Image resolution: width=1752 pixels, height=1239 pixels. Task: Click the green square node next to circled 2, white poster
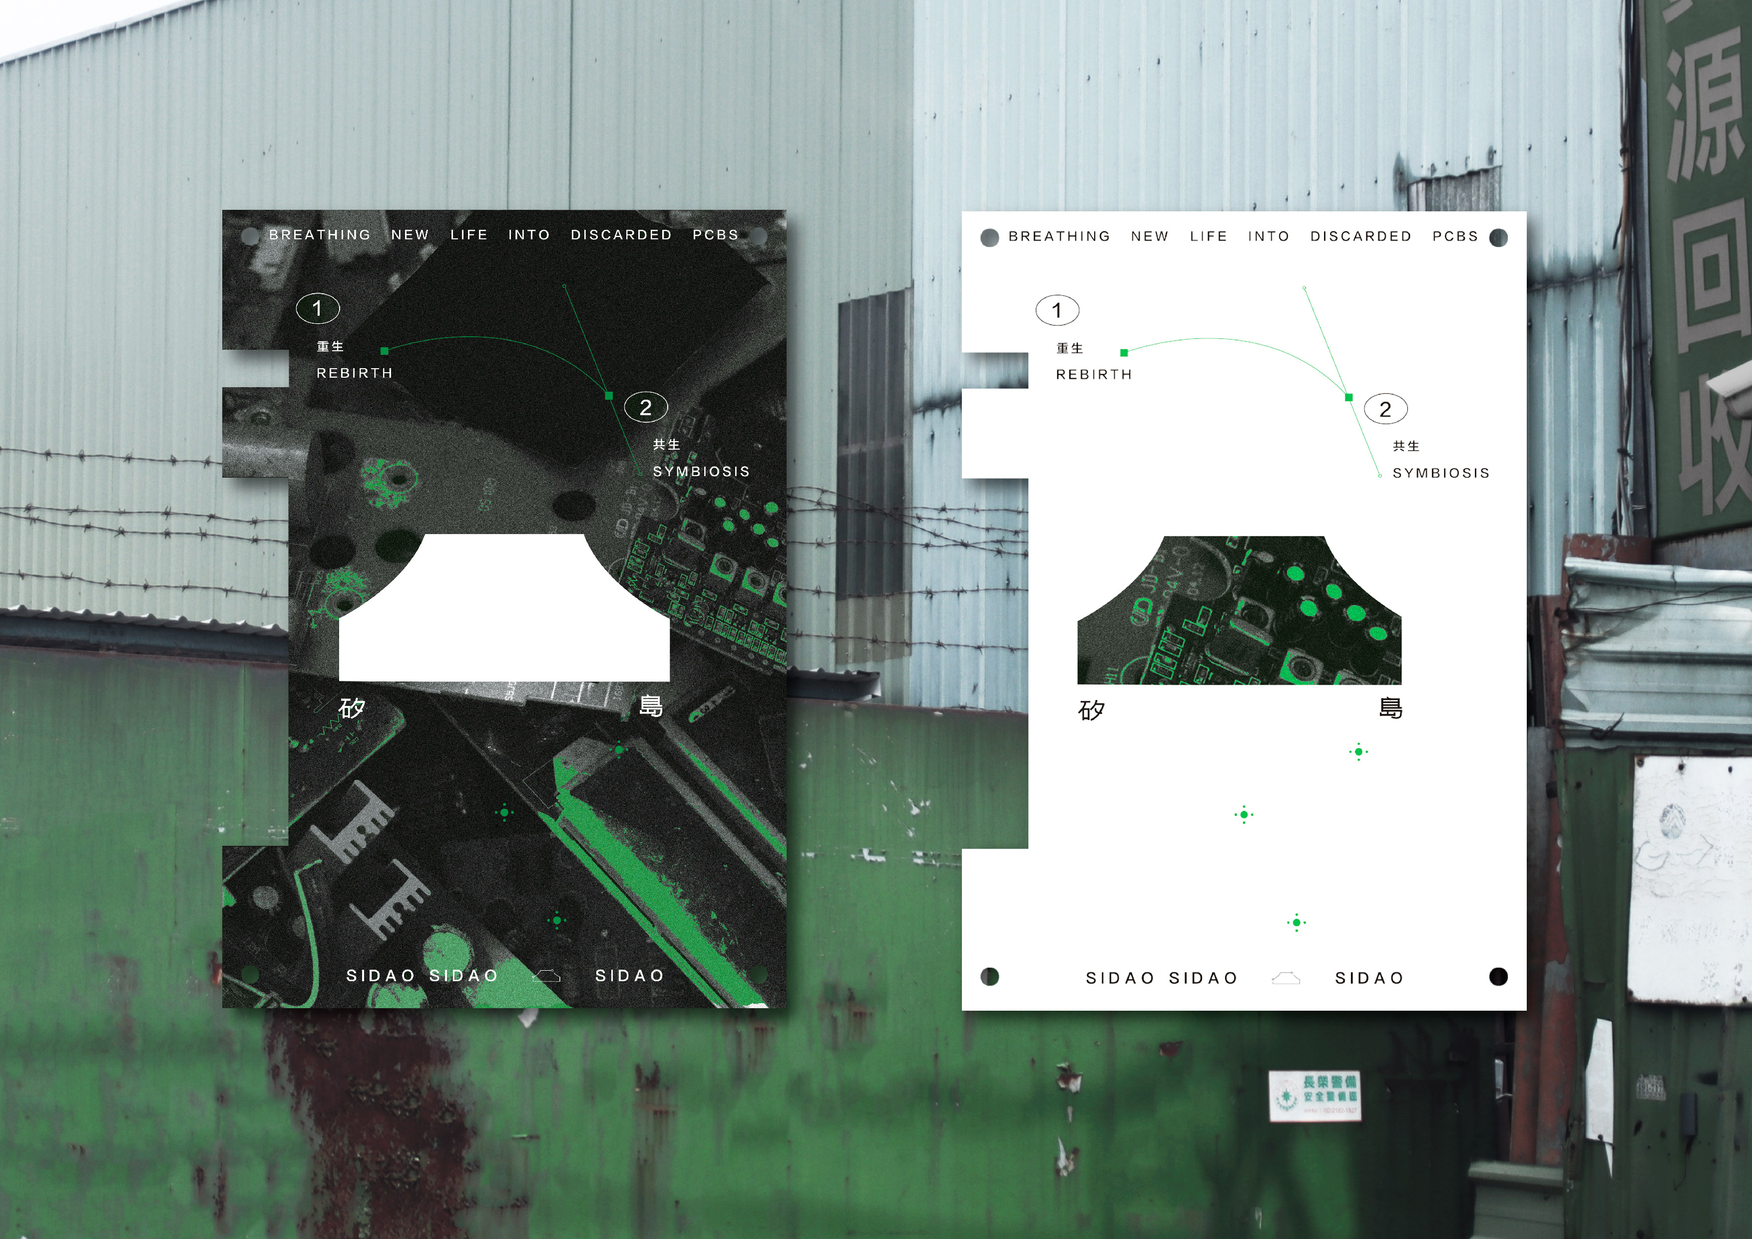(x=1348, y=397)
